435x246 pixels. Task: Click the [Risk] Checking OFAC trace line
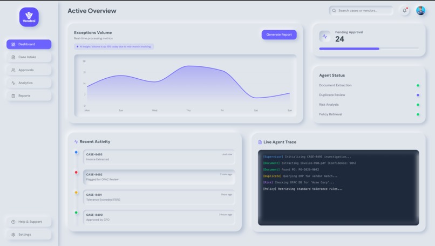point(298,182)
